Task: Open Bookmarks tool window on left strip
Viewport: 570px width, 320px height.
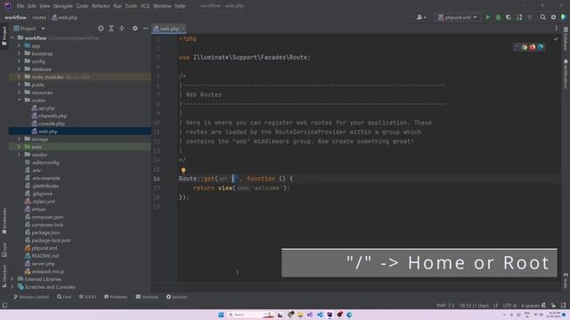Action: (4, 221)
